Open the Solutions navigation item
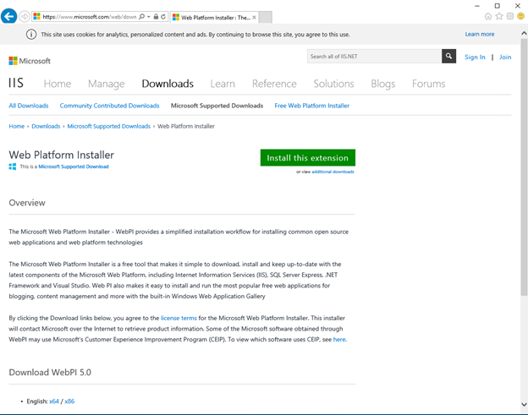The image size is (528, 415). (x=333, y=84)
